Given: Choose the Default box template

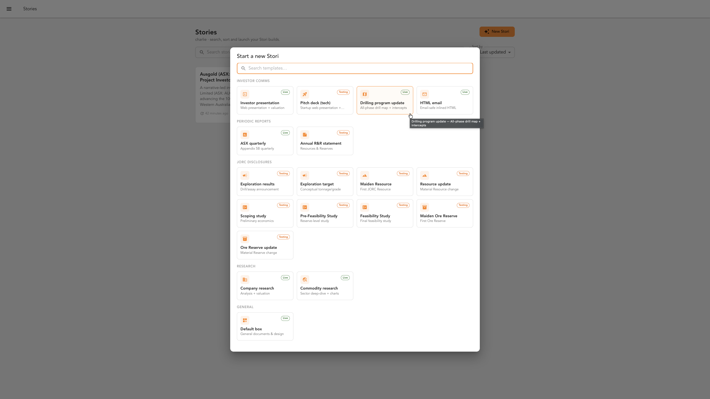Looking at the screenshot, I should 265,326.
